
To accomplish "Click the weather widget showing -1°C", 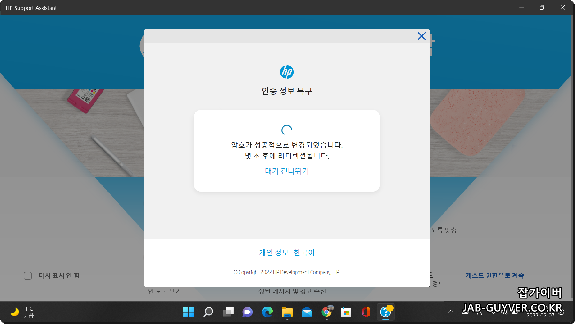I will (22, 312).
